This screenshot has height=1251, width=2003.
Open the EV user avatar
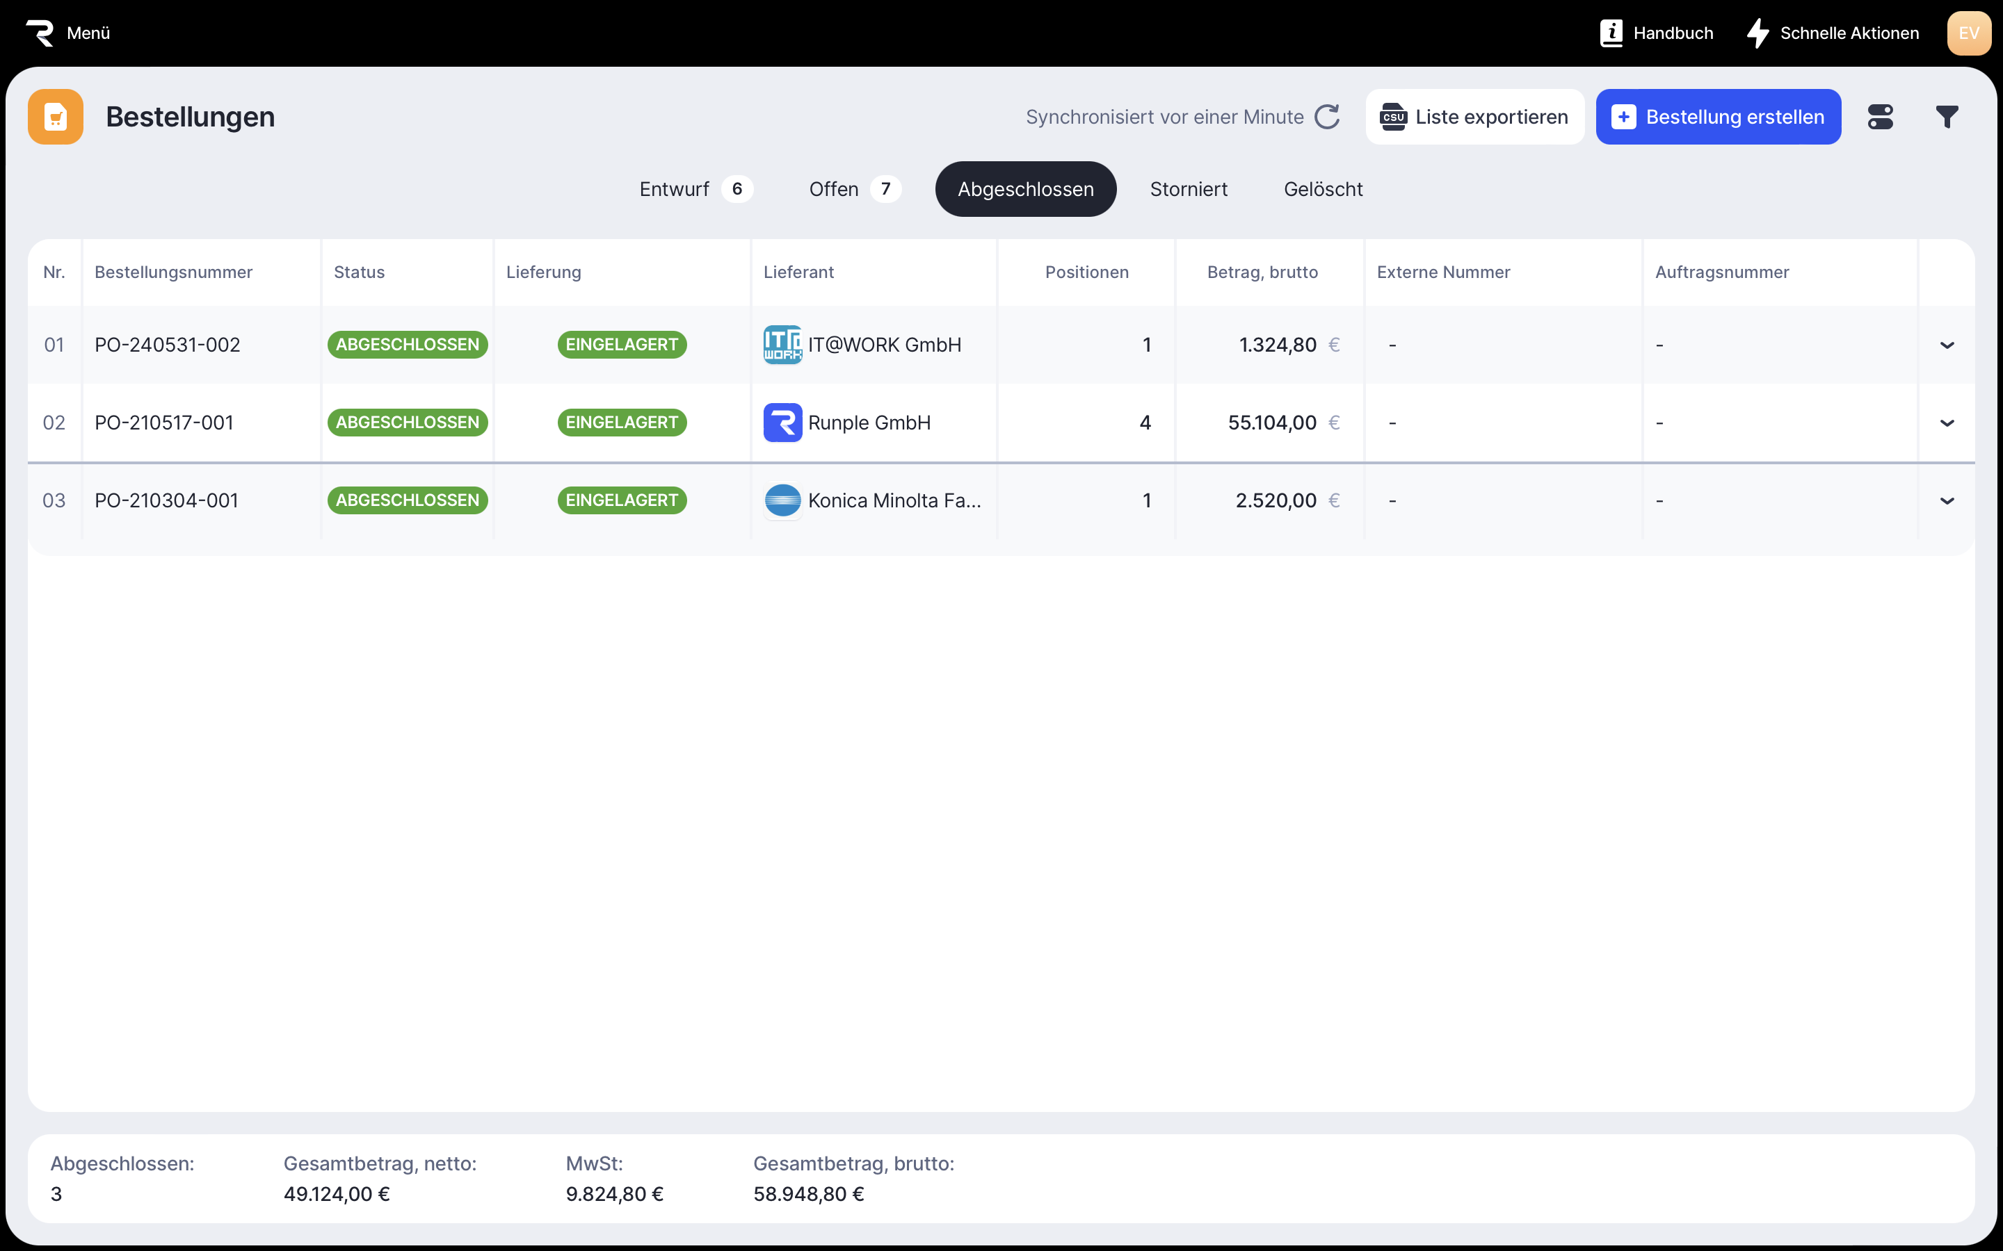click(1968, 33)
